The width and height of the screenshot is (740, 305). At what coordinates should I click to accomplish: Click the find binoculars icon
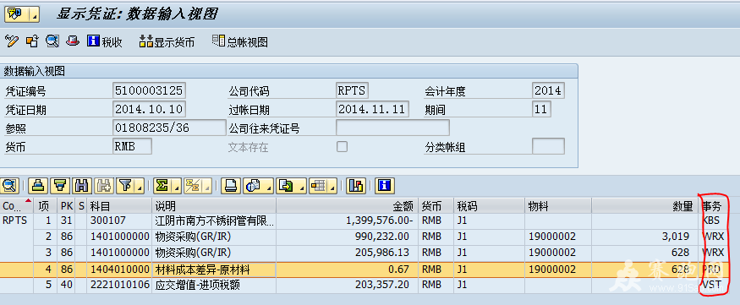click(82, 186)
